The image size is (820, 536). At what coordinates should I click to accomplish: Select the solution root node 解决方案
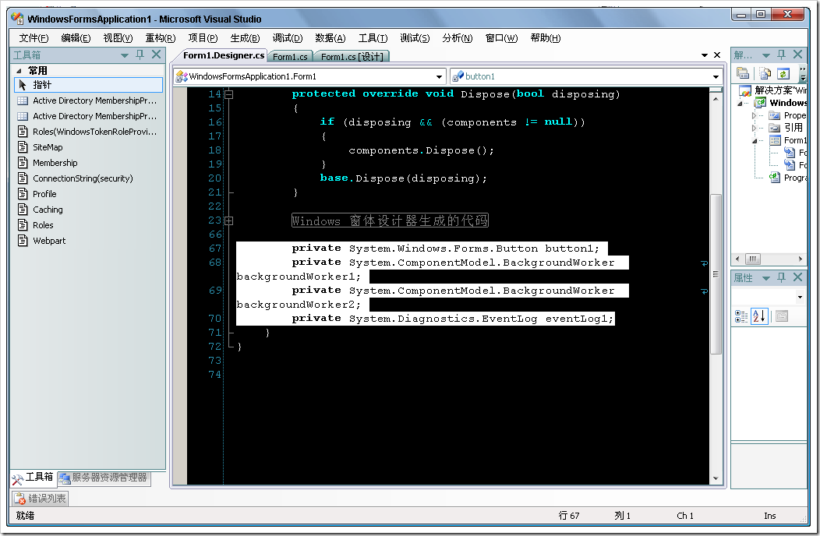773,90
